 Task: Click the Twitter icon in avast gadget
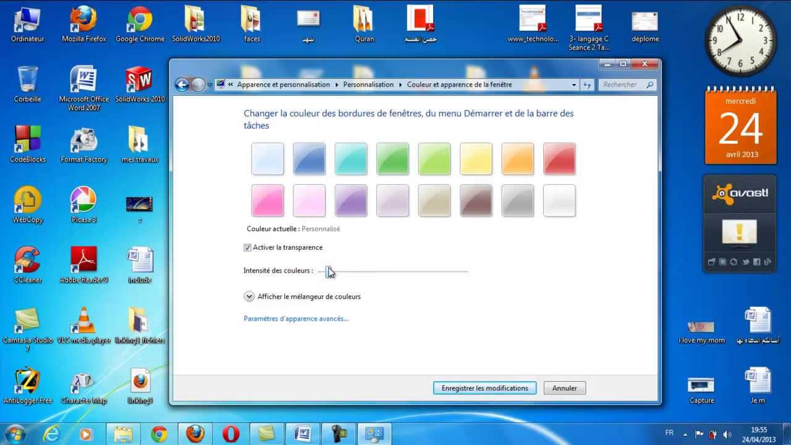pyautogui.click(x=746, y=262)
